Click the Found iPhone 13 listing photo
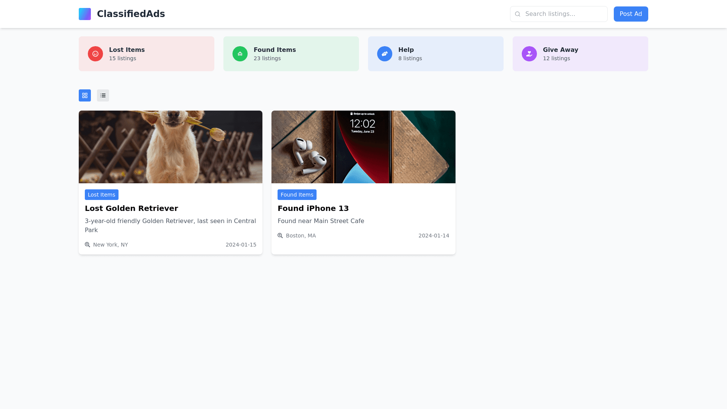 (x=363, y=147)
